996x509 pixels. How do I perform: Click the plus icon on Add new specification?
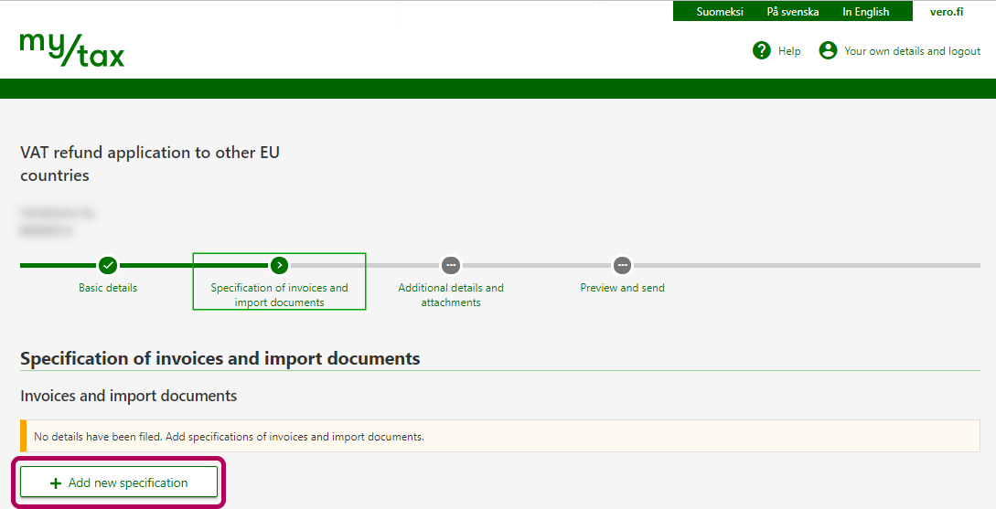pyautogui.click(x=56, y=482)
